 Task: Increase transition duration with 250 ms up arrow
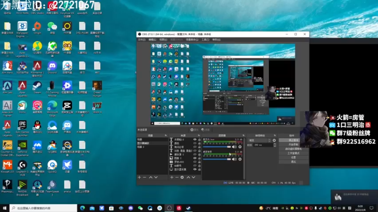click(275, 144)
